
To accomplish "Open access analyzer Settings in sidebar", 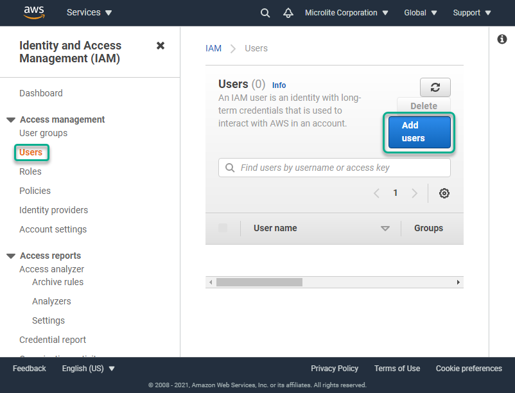I will pyautogui.click(x=48, y=320).
